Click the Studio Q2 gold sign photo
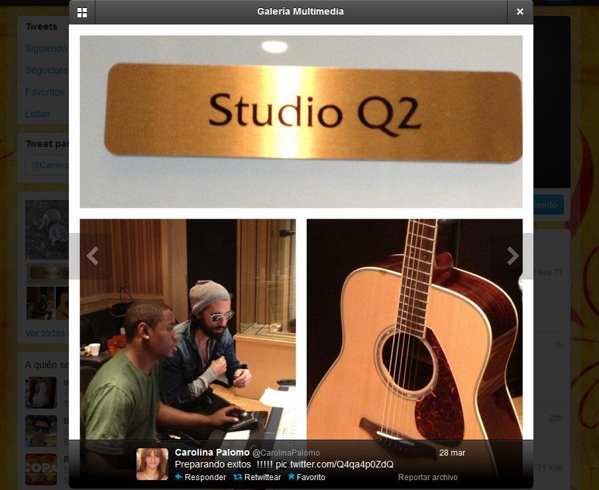 point(301,121)
